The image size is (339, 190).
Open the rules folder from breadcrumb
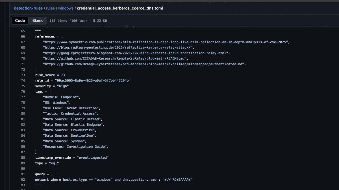(50, 8)
